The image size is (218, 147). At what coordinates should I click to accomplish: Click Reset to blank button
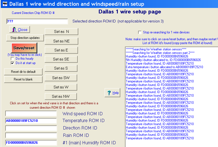pyautogui.click(x=23, y=79)
